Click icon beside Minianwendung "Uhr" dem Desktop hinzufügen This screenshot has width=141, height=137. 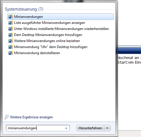pyautogui.click(x=11, y=47)
